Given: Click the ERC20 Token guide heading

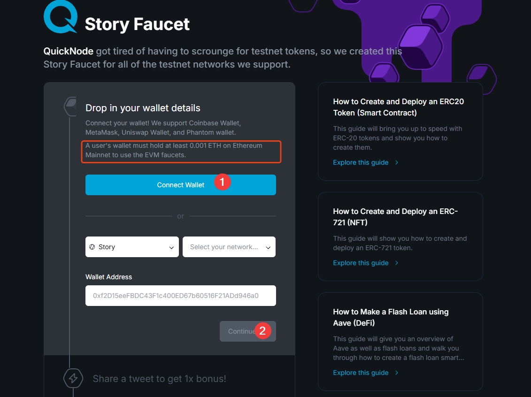Looking at the screenshot, I should tap(398, 107).
